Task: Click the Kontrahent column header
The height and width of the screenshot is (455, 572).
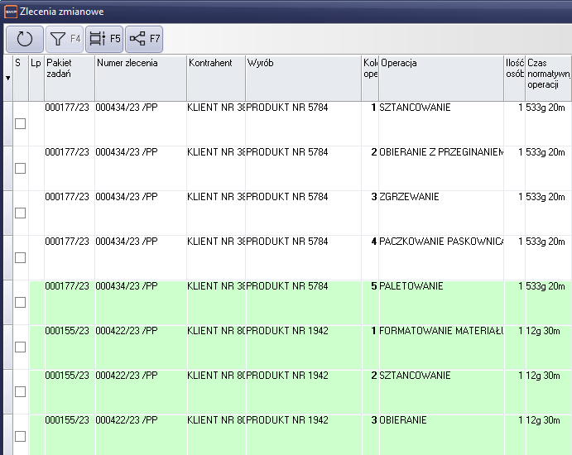Action: coord(215,64)
